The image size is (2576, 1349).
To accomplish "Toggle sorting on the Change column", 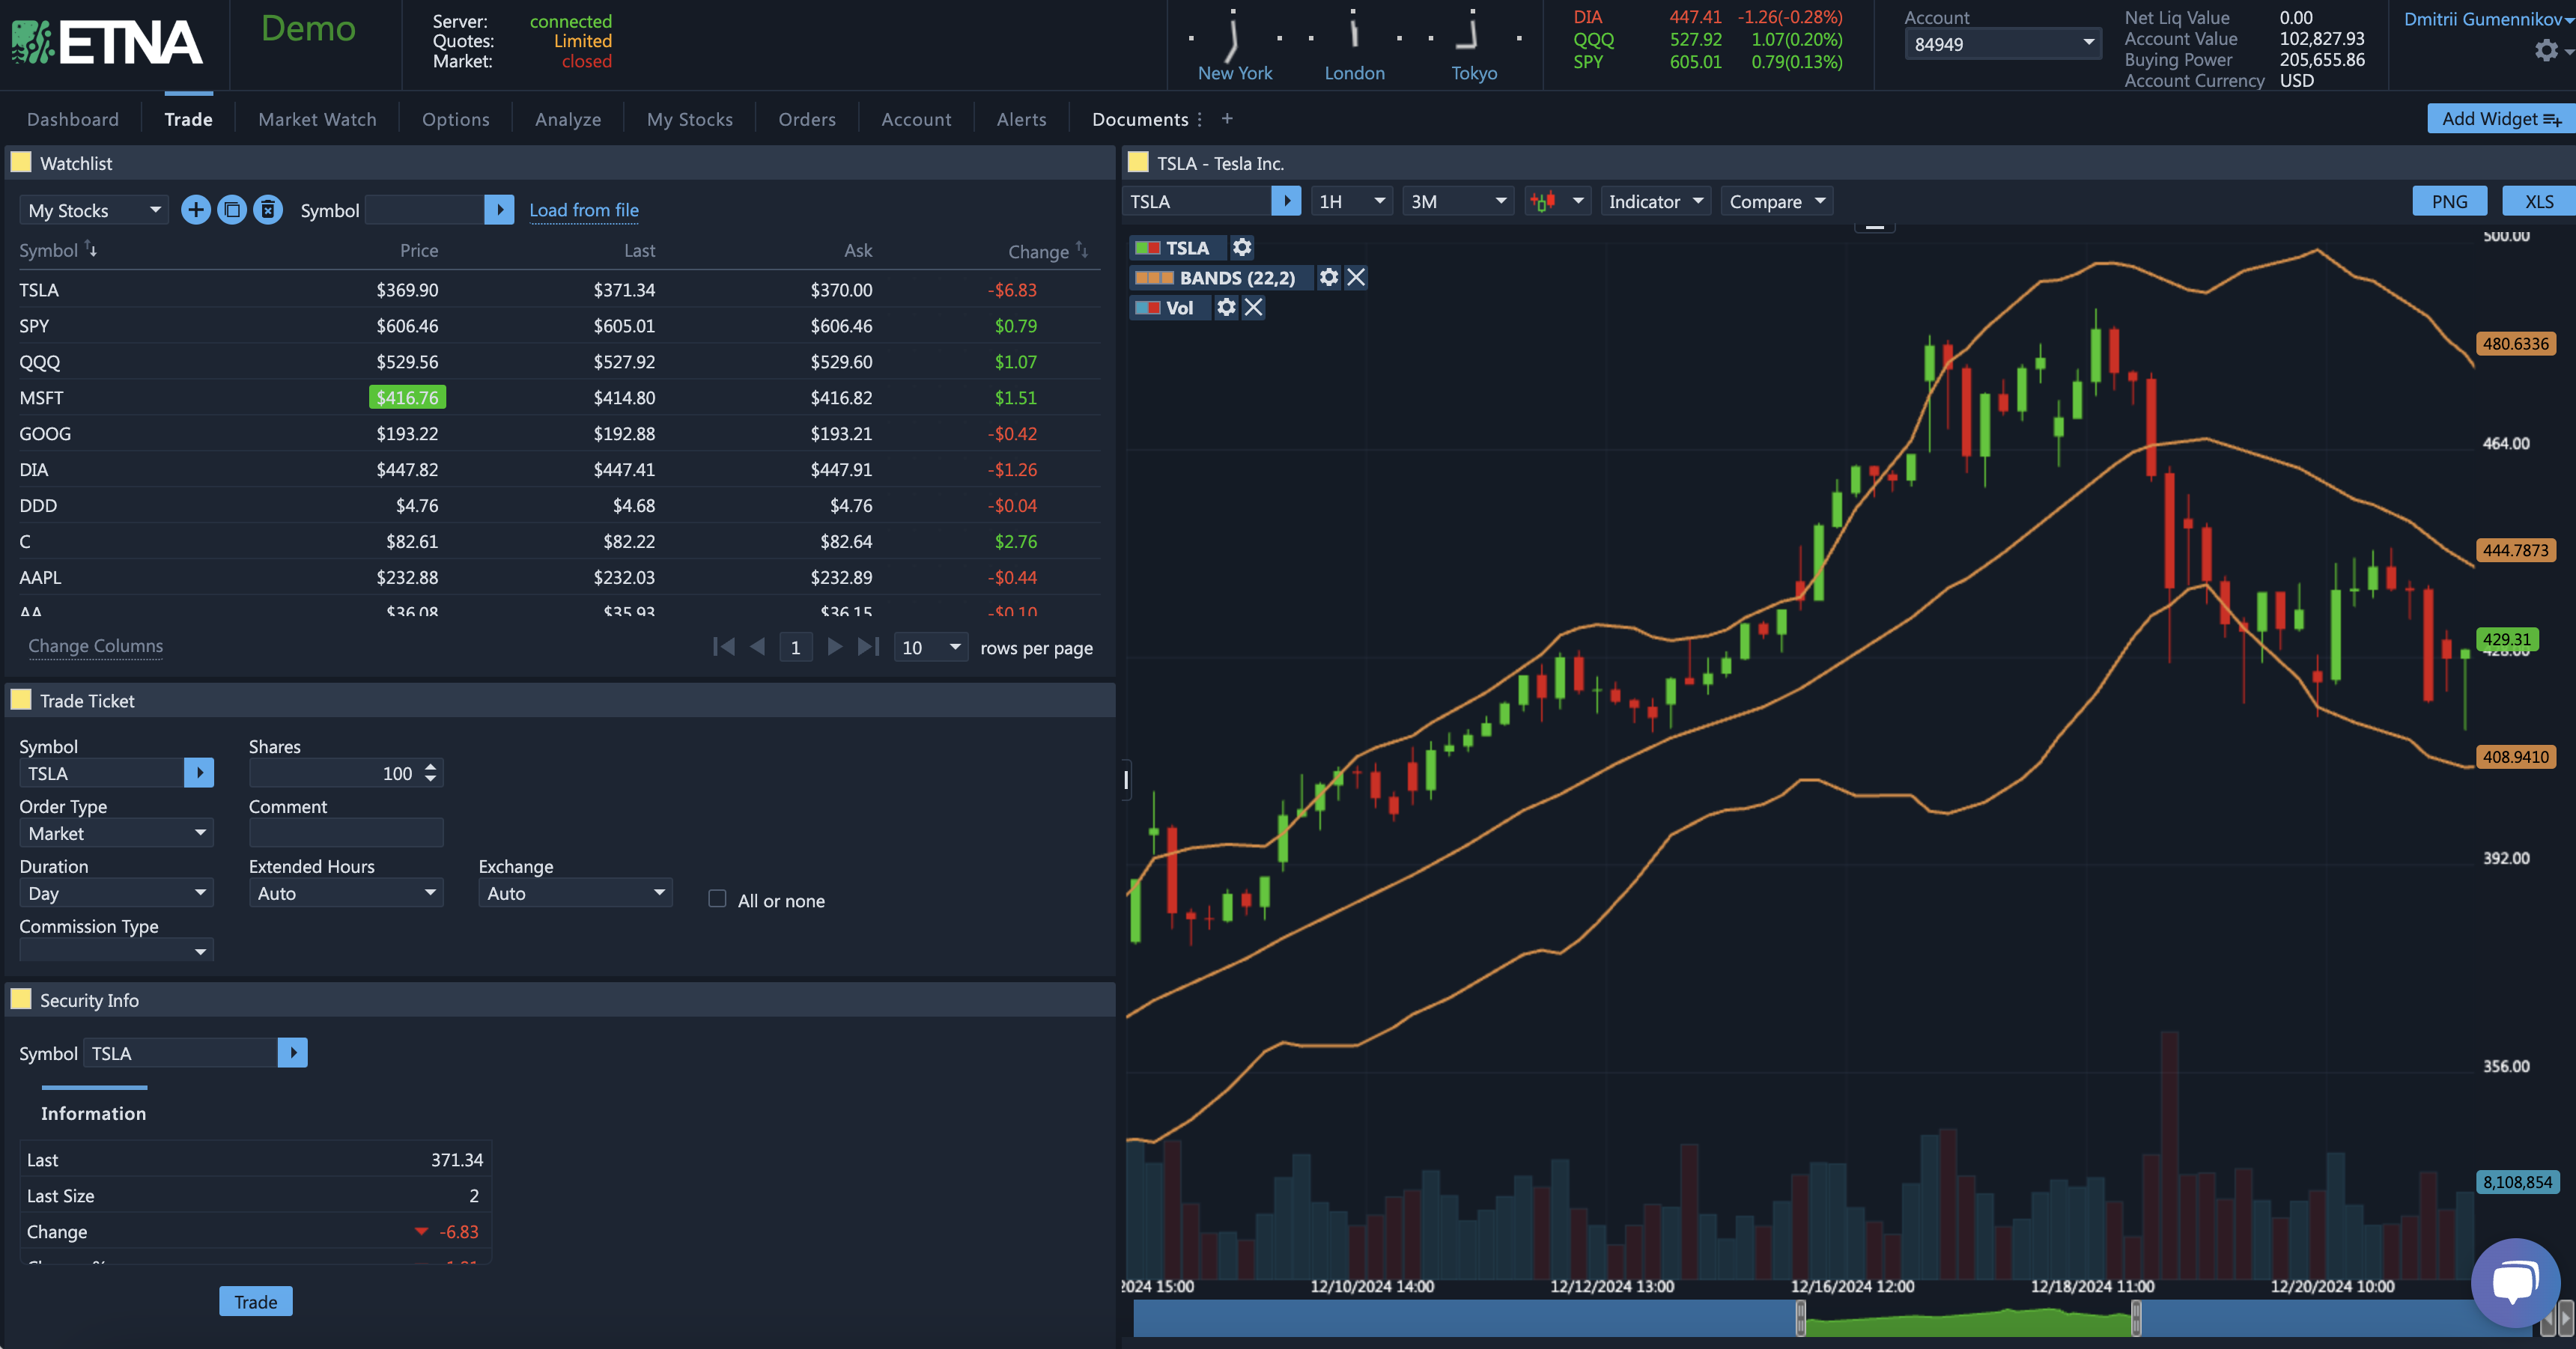I will coord(1082,250).
